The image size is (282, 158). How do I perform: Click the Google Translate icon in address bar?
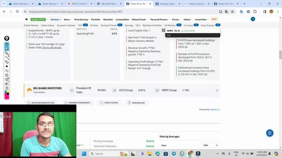pyautogui.click(x=226, y=12)
